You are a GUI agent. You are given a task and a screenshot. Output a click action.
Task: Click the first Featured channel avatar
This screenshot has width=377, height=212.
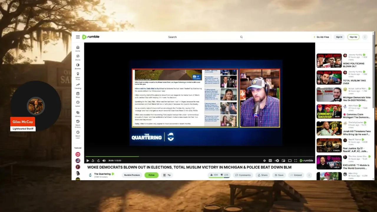78,154
